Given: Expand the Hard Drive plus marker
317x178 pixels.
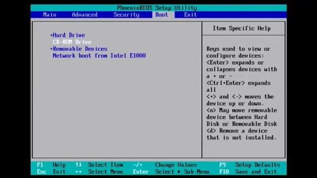Looking at the screenshot, I should click(52, 35).
